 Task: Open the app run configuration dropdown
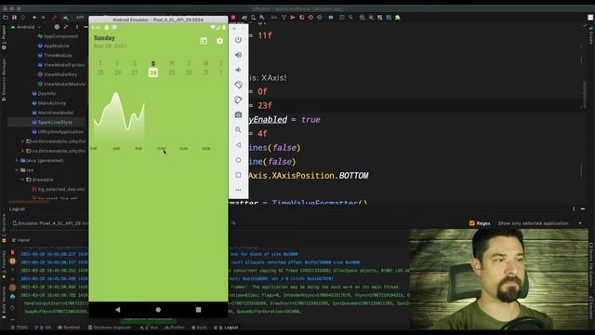tap(80, 17)
